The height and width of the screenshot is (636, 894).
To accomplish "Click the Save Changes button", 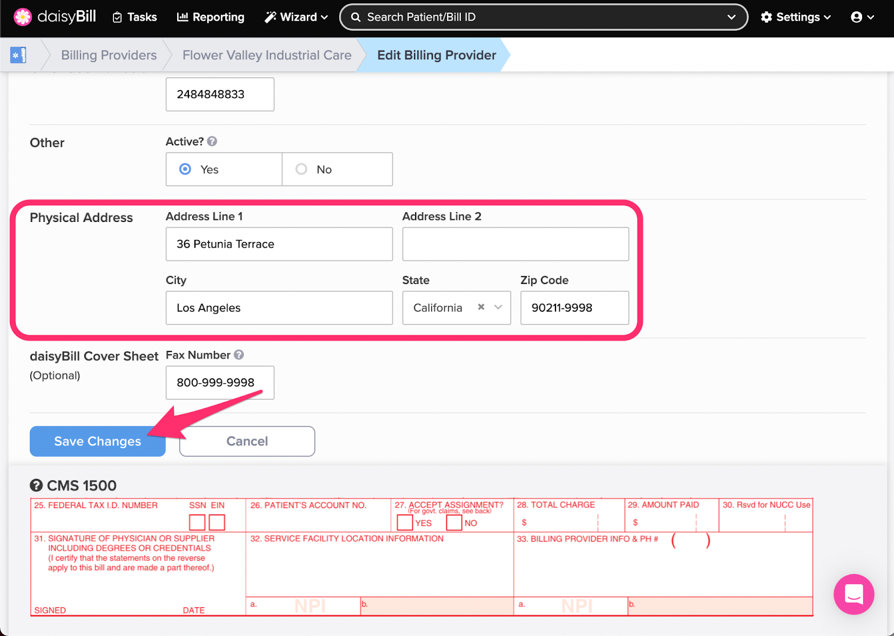I will (98, 442).
